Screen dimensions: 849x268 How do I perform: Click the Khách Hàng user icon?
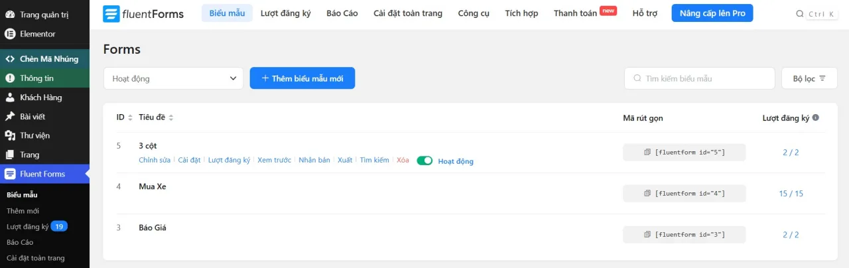pos(10,98)
